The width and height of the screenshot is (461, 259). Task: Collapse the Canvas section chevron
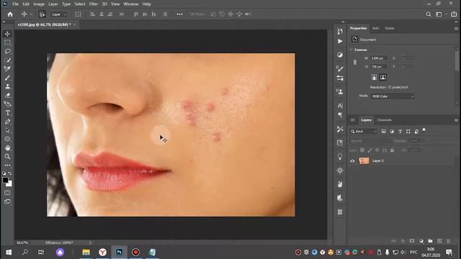pos(351,50)
